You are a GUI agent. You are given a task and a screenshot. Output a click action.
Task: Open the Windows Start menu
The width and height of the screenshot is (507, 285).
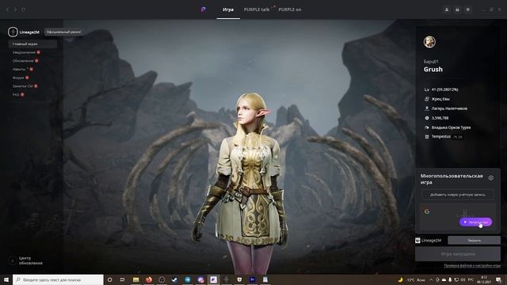coord(6,279)
